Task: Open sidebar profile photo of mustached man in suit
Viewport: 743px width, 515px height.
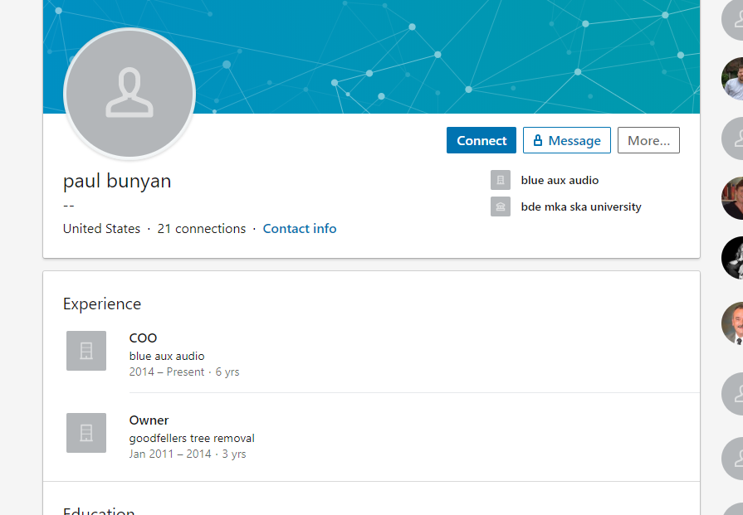Action: pos(734,323)
